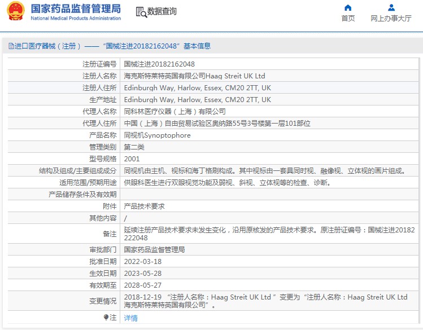Click 海克斯特莱特英国有限公司Haag Streit UK Ltd

click(x=194, y=76)
